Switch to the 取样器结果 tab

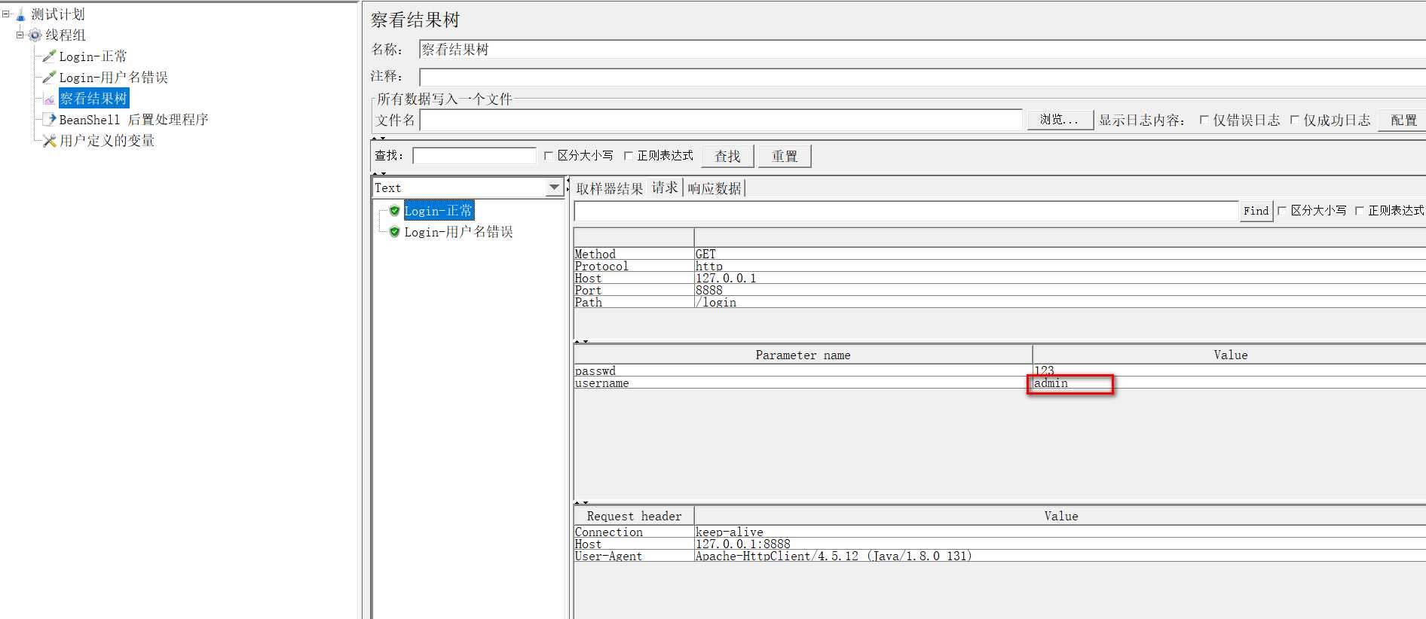[x=610, y=189]
